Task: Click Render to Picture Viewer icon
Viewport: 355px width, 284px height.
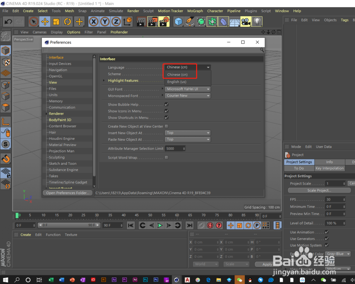Action: tap(153, 22)
